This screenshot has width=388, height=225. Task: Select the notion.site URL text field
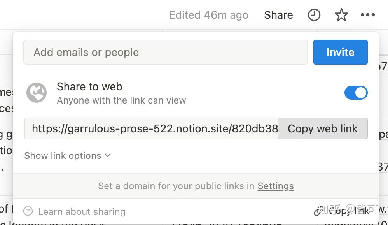152,128
